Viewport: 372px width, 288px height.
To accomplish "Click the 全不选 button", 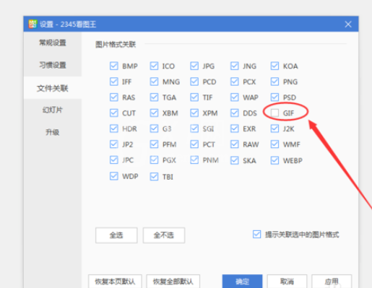I will pos(164,235).
